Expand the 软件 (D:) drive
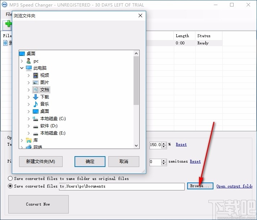The height and width of the screenshot is (220, 257). click(x=29, y=126)
